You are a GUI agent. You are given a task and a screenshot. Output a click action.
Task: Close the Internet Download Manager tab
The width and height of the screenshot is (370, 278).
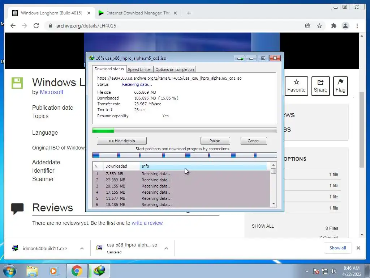pos(175,13)
